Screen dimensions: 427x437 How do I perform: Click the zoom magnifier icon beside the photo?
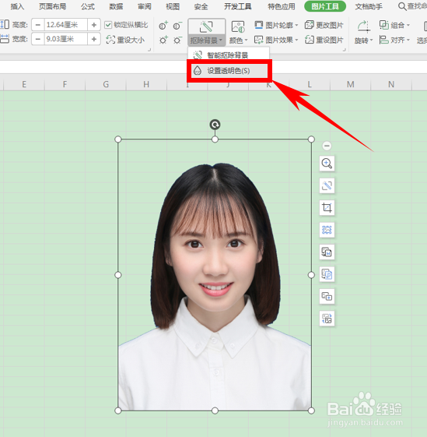pos(327,164)
